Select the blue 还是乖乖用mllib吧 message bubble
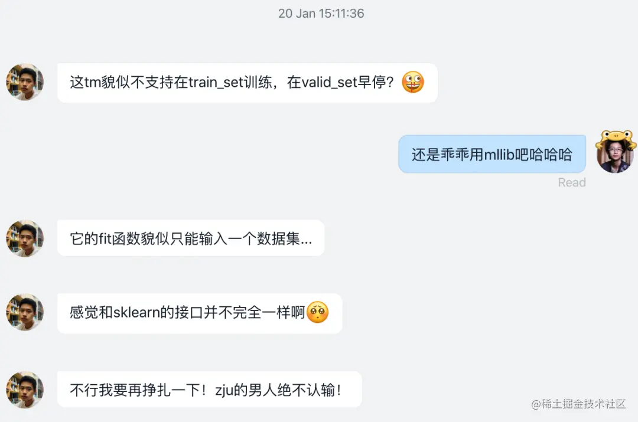The image size is (638, 422). 492,154
